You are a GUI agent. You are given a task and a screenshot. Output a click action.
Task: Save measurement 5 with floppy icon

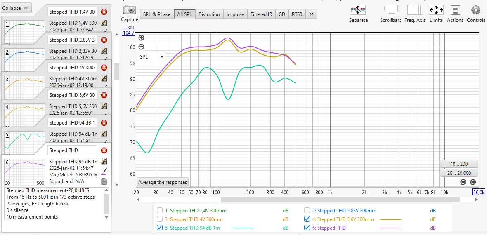(104, 134)
